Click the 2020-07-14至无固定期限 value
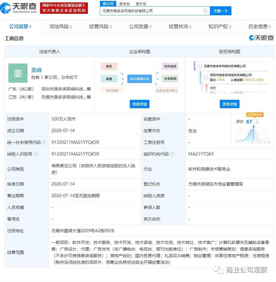 (x=76, y=196)
